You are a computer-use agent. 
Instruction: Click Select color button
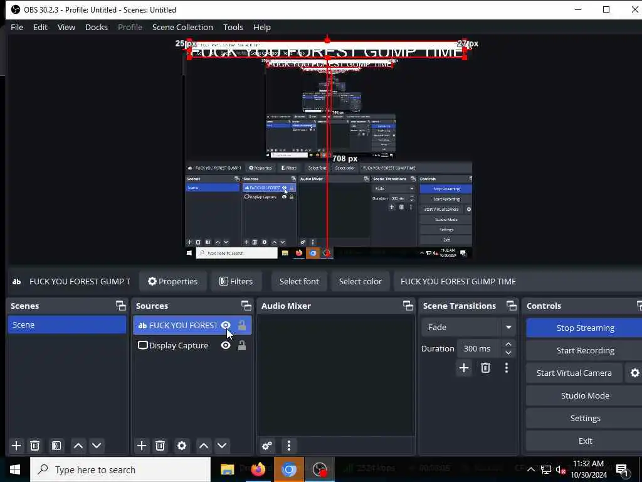pos(360,281)
